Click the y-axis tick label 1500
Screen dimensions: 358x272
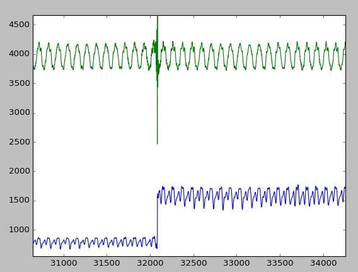[20, 201]
